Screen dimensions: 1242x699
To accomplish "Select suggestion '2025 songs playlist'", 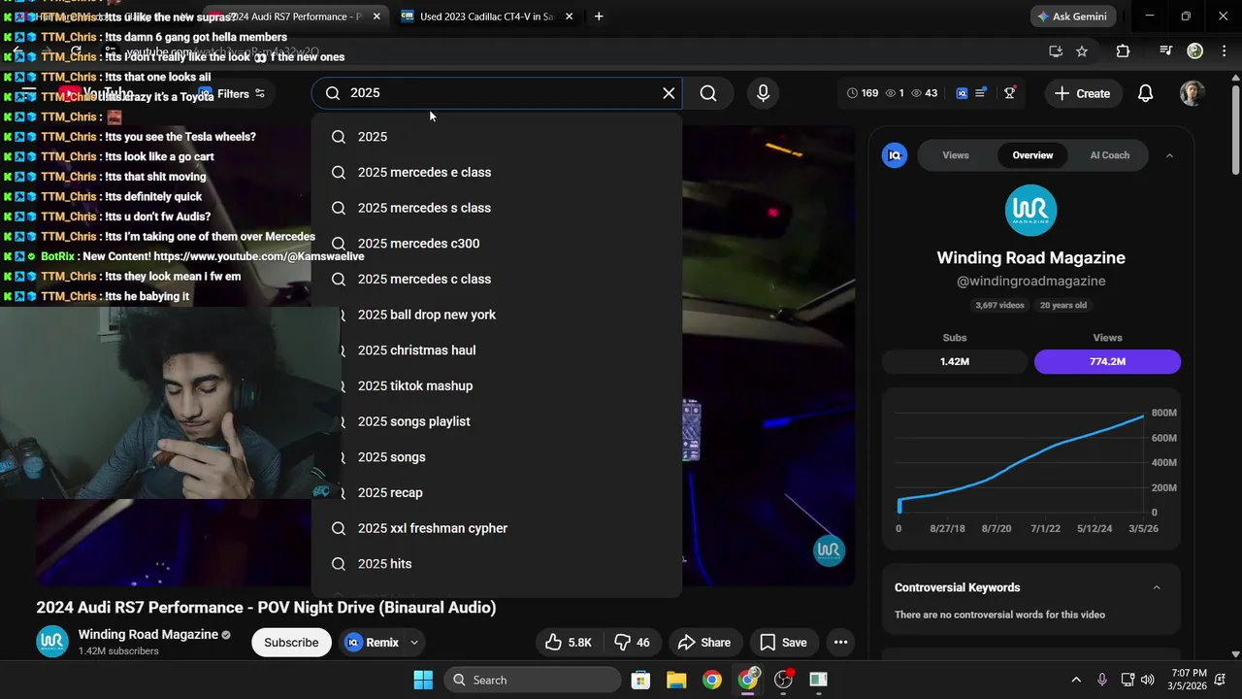I will tap(497, 421).
